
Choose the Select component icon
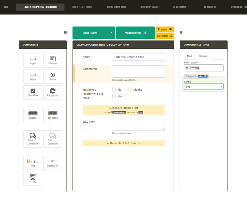[x=33, y=76]
